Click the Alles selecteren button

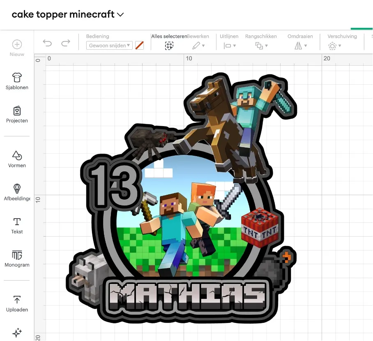[169, 46]
